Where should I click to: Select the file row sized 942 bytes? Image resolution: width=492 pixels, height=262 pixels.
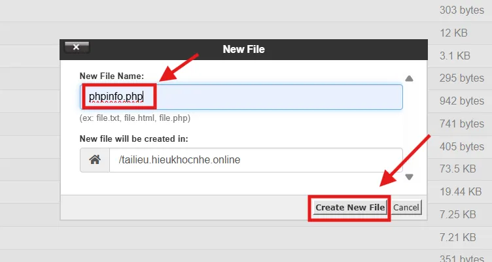click(461, 101)
